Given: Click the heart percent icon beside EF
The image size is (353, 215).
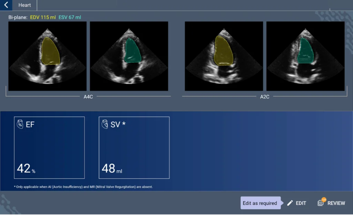Looking at the screenshot, I should pos(20,124).
